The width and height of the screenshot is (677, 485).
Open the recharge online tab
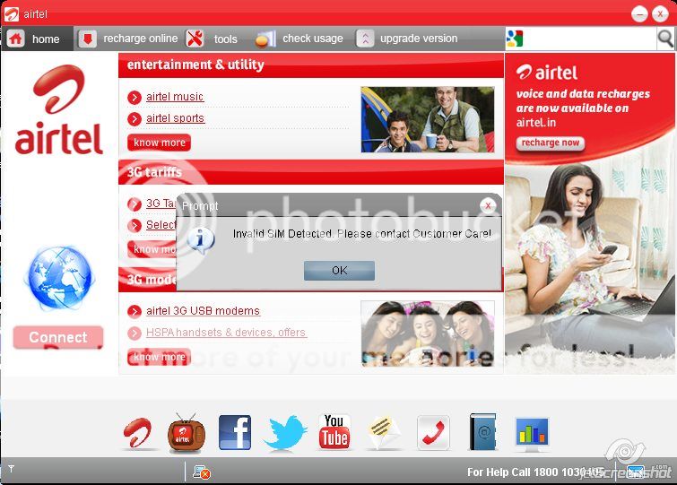tap(128, 39)
